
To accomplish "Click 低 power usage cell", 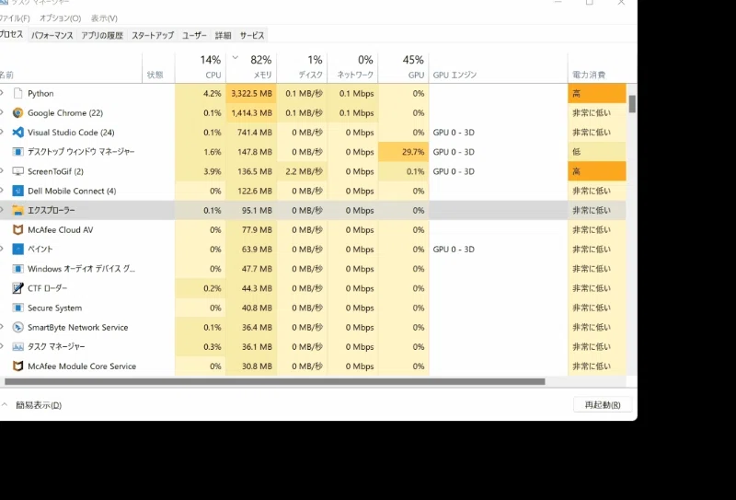I will [x=596, y=152].
